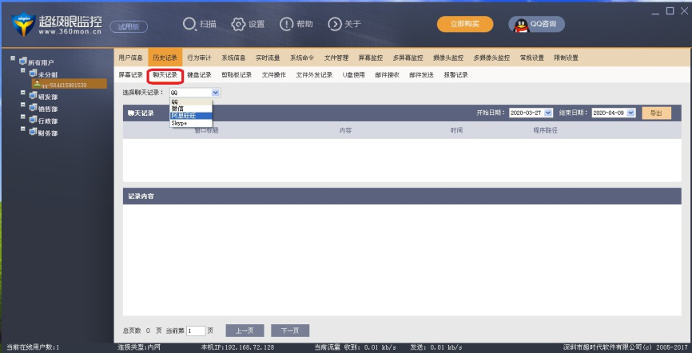This screenshot has width=692, height=353.
Task: Switch to the 常规设置 tab
Action: click(x=532, y=58)
